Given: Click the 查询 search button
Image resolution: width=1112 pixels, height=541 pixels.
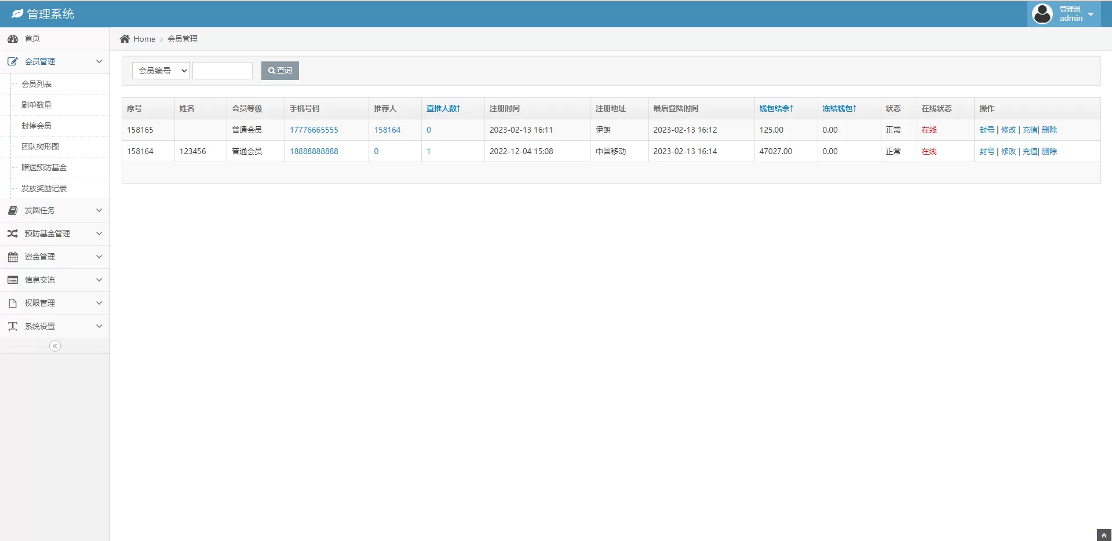Looking at the screenshot, I should click(280, 71).
